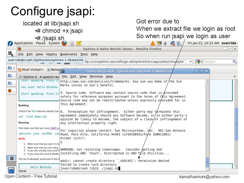244x183 pixels.
Task: Click the terminal scrollbar up arrow
Action: 207,81
